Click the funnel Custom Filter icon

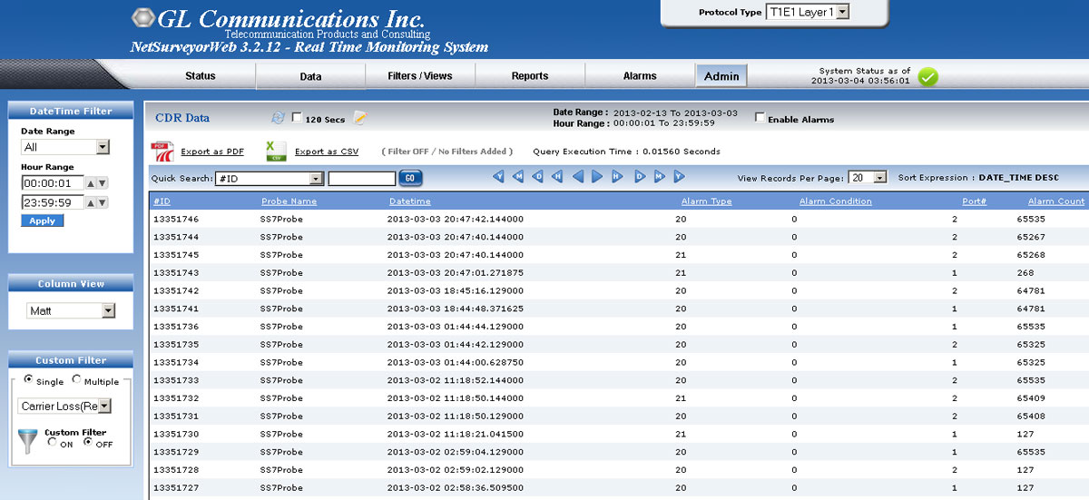27,443
